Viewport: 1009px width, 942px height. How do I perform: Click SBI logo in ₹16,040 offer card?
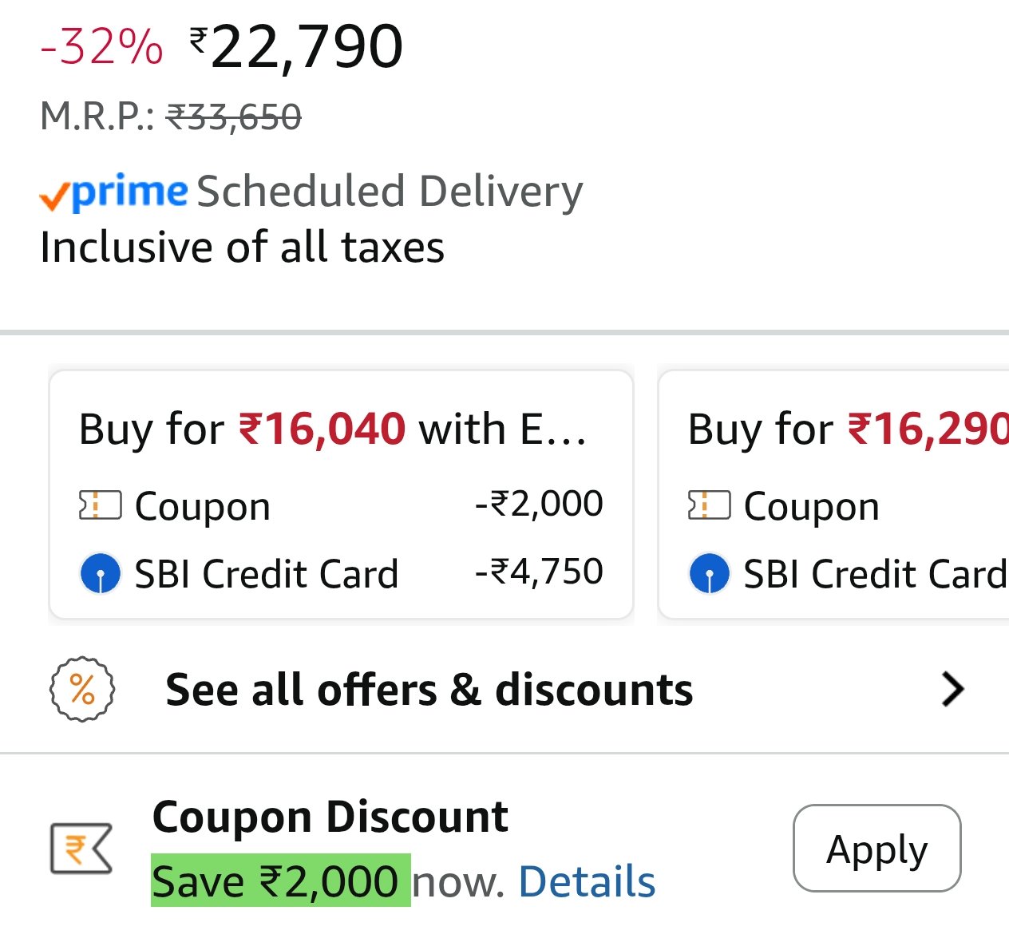[x=101, y=574]
